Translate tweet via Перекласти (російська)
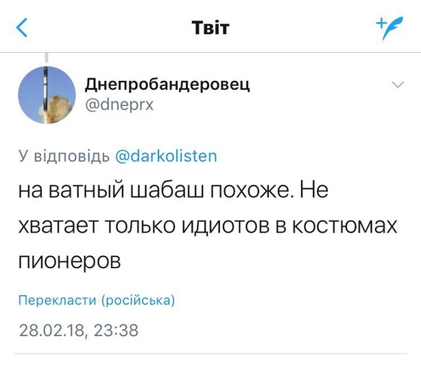Screen dimensions: 421x367 point(97,300)
